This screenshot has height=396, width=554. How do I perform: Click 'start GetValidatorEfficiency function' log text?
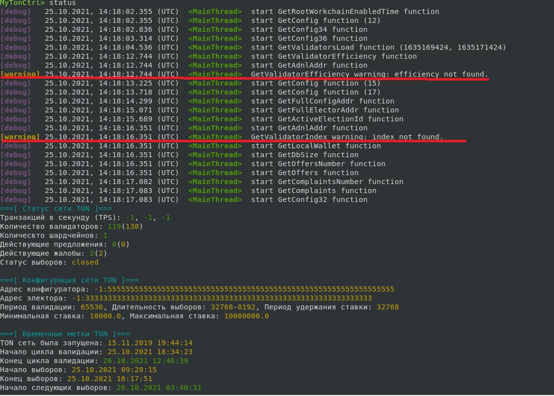(334, 57)
